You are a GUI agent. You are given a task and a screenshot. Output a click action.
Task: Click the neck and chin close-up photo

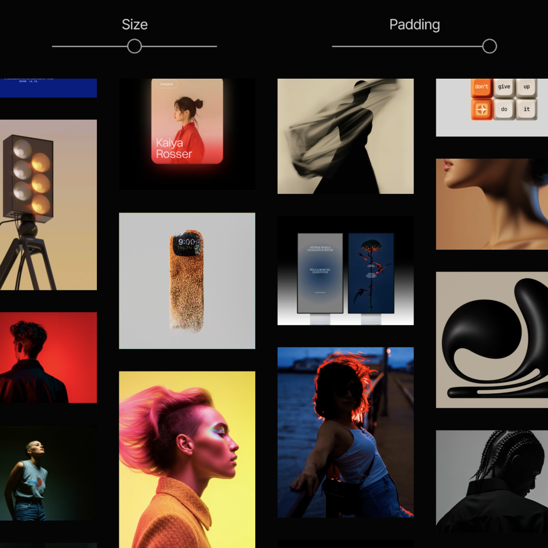tap(492, 204)
